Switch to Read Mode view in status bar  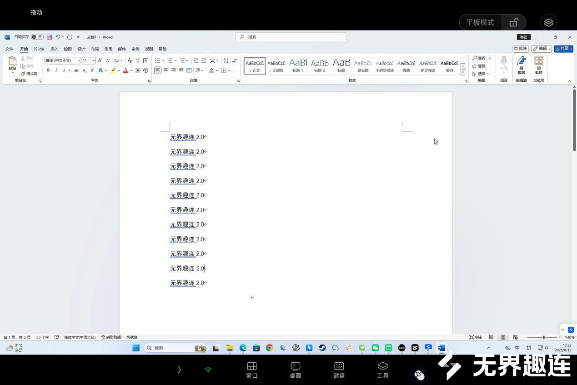491,337
